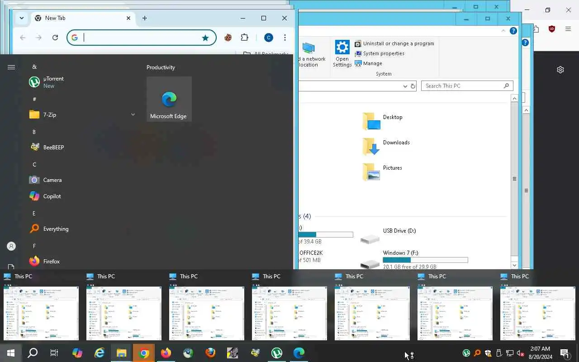Open hamburger menu in background browser
Viewport: 579px width, 362px height.
click(x=568, y=29)
